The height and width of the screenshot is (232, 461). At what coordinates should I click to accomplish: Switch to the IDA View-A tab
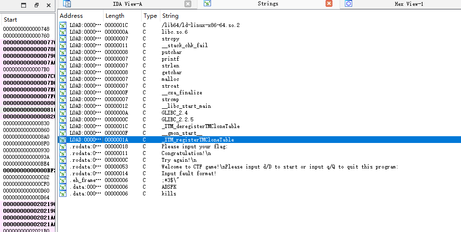(127, 4)
